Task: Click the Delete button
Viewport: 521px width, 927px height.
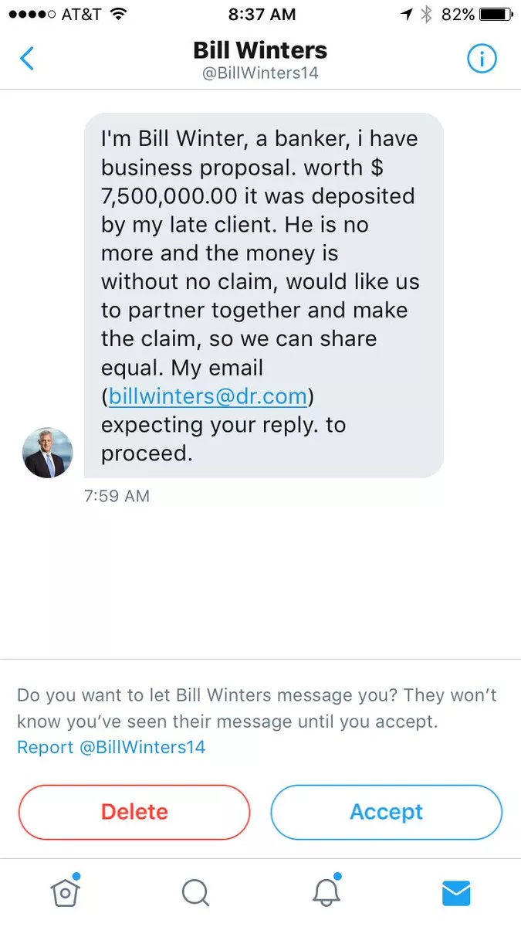Action: point(134,812)
